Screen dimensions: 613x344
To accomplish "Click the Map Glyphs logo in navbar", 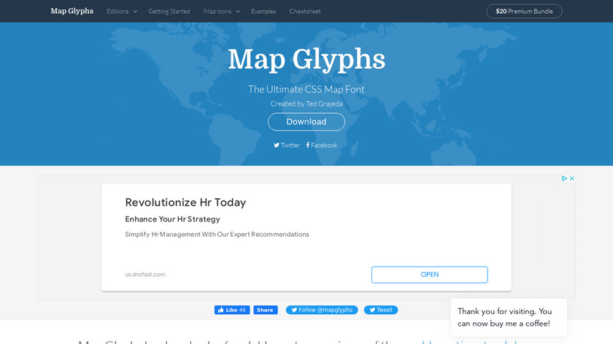I will [x=72, y=11].
